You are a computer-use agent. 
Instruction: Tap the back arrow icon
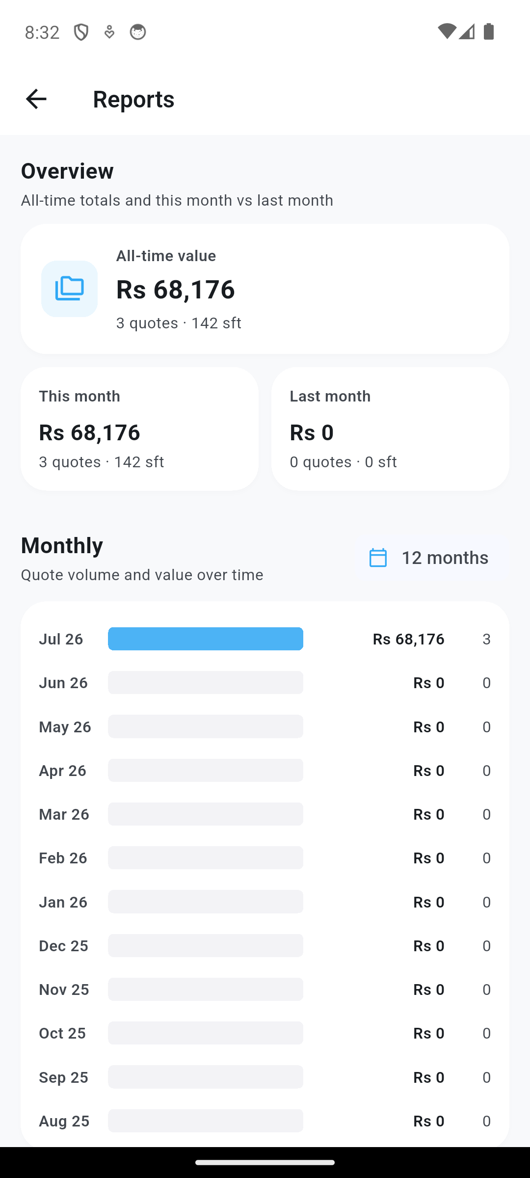pos(36,99)
